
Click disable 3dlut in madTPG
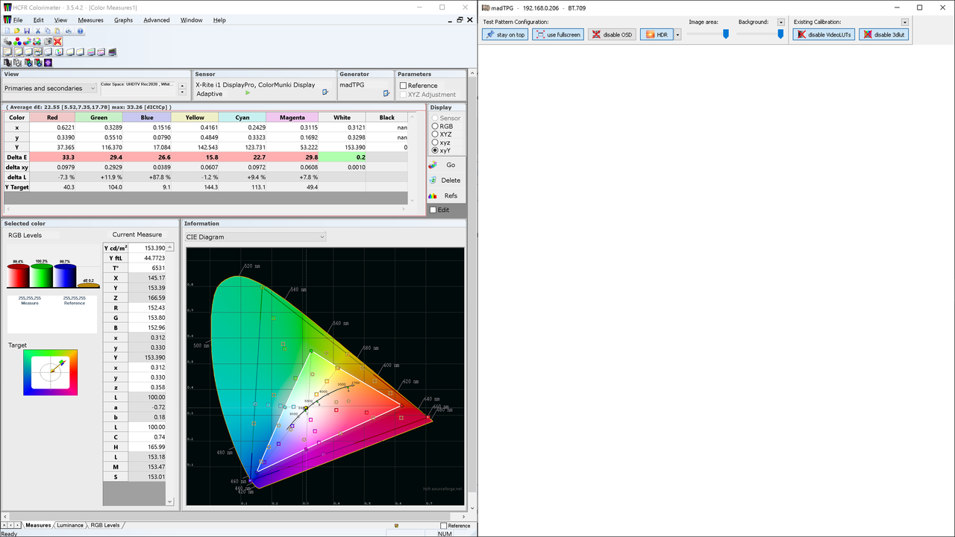click(x=884, y=34)
